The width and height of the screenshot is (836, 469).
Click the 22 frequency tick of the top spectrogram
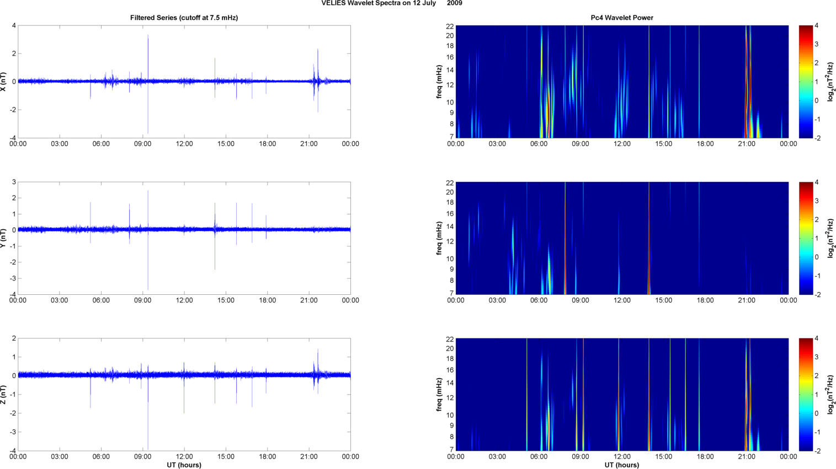[450, 26]
